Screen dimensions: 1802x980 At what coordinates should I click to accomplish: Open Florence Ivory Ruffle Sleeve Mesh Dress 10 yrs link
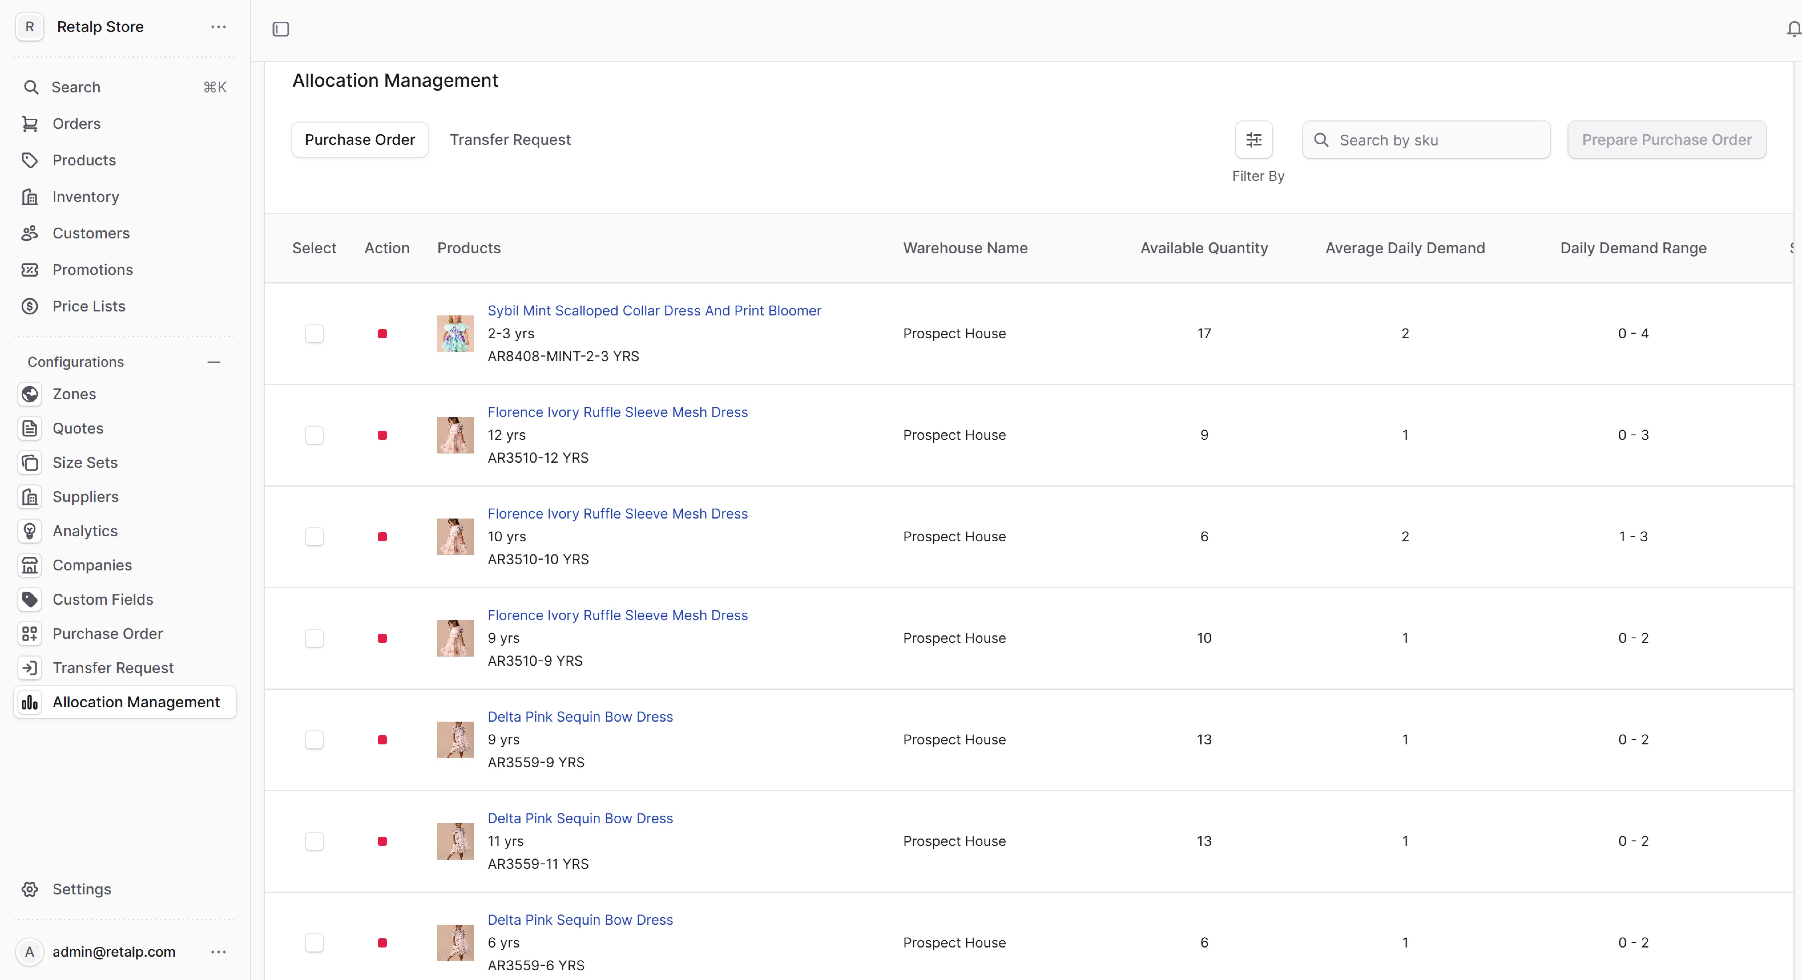[617, 514]
